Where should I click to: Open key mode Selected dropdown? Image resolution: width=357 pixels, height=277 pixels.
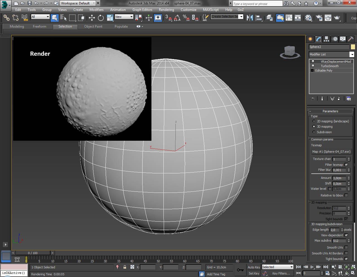278,267
